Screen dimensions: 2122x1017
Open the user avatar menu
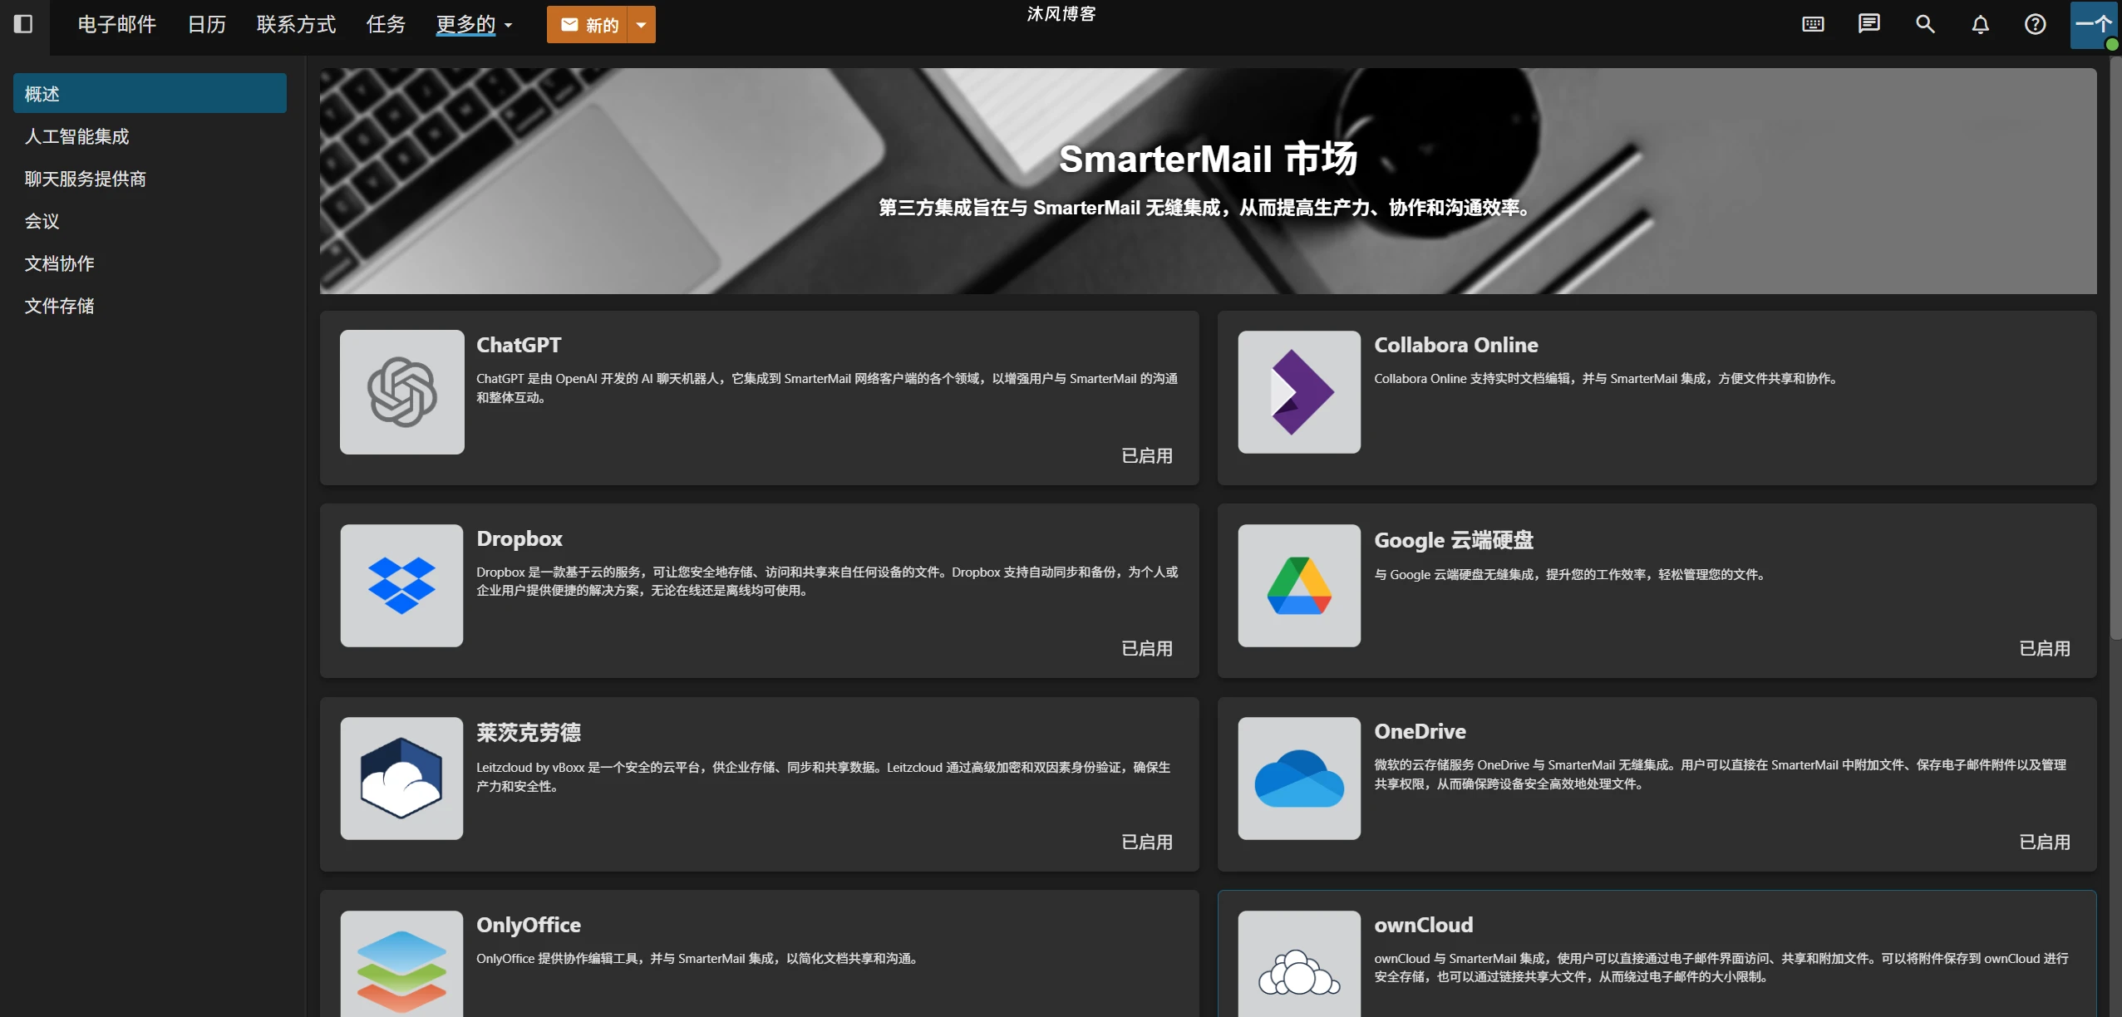point(2094,25)
